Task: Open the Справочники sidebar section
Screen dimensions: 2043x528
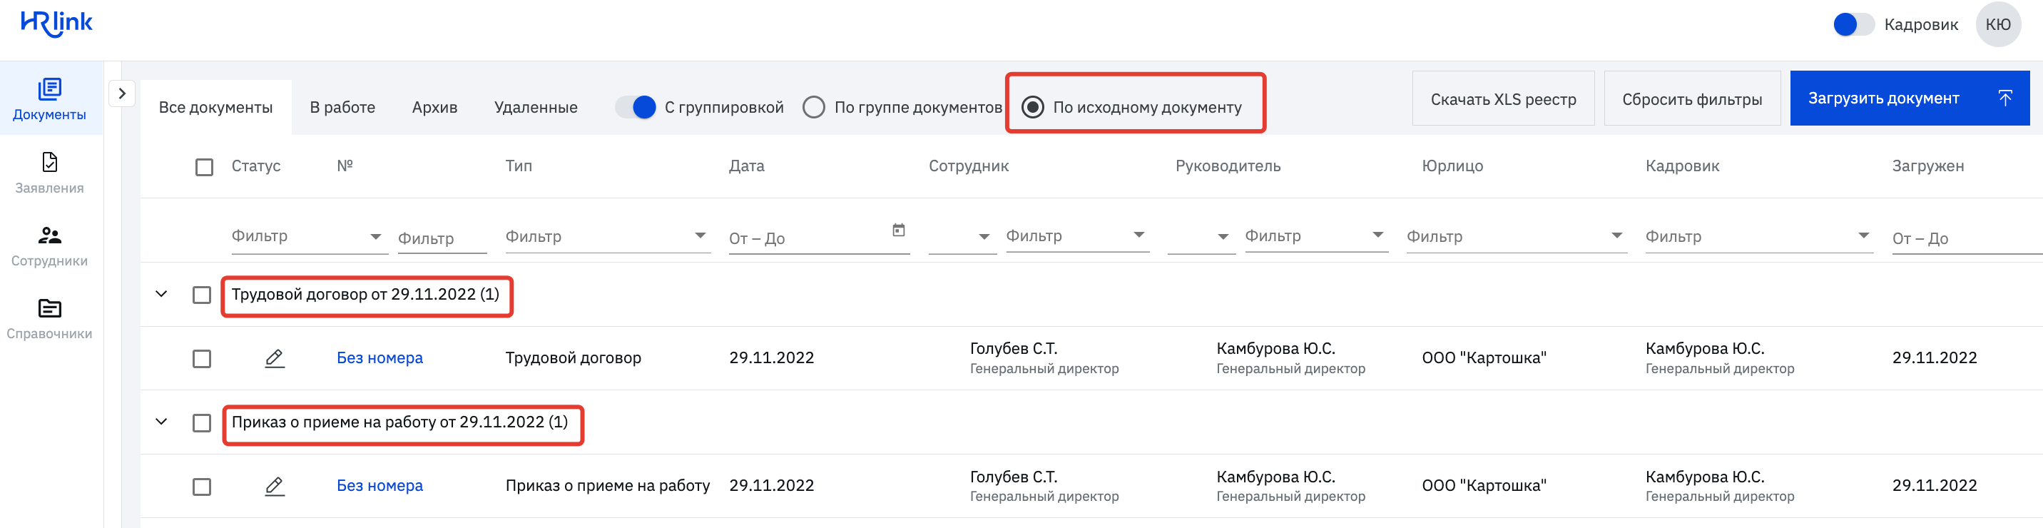Action: (x=49, y=319)
